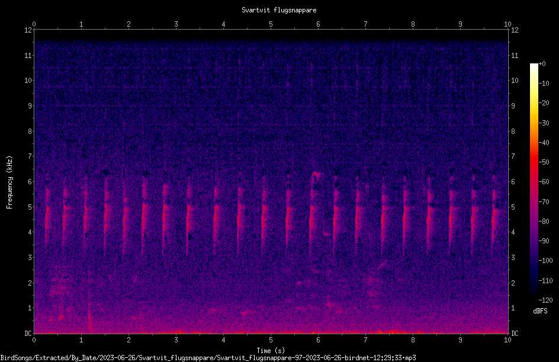Click the '-20' value on color scale
The width and height of the screenshot is (559, 362).
pyautogui.click(x=544, y=102)
